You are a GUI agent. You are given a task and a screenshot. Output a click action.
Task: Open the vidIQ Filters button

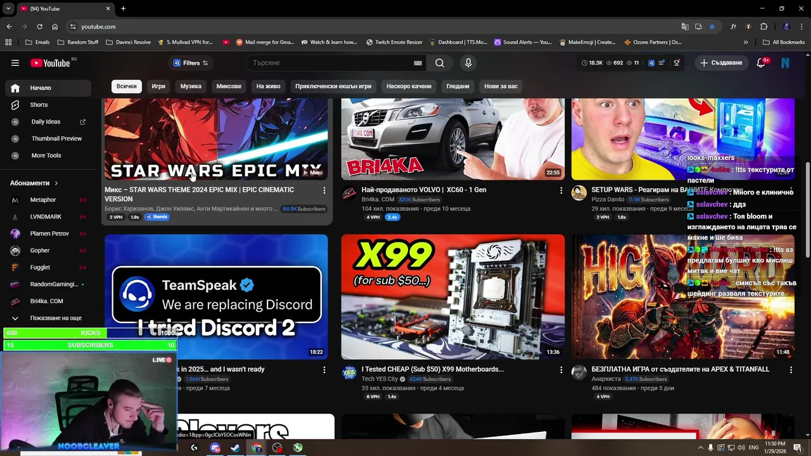point(190,63)
